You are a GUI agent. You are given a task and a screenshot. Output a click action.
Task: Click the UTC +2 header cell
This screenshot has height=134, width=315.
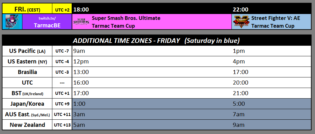coord(62,9)
